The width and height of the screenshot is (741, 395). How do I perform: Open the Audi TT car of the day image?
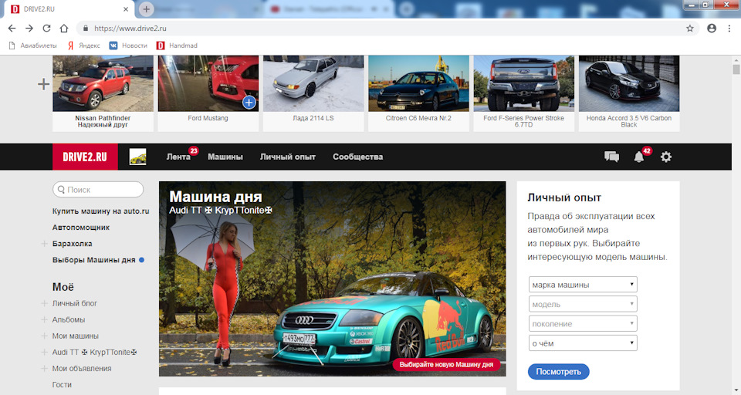point(332,279)
